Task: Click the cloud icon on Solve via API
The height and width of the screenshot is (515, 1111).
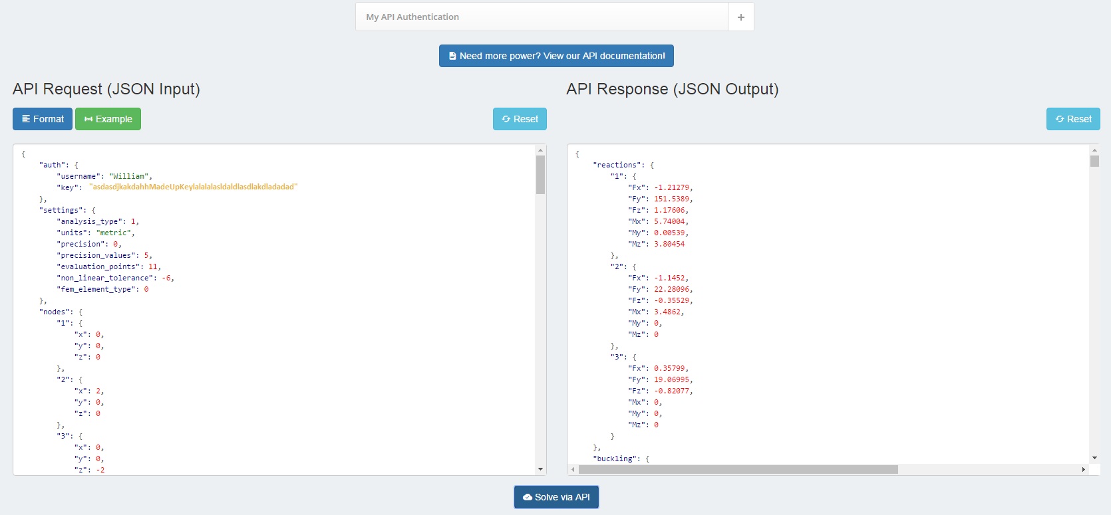Action: pyautogui.click(x=528, y=497)
